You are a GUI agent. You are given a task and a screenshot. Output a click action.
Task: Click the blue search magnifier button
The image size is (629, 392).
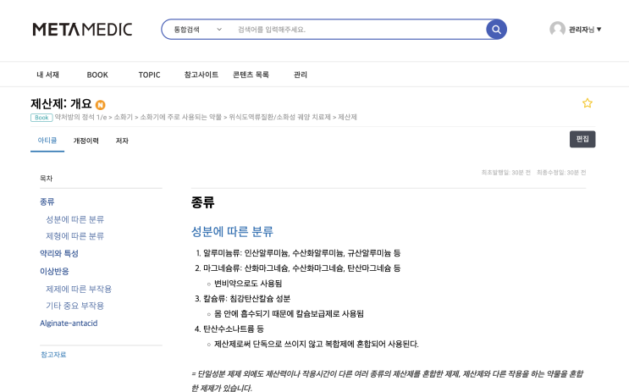[x=496, y=30]
